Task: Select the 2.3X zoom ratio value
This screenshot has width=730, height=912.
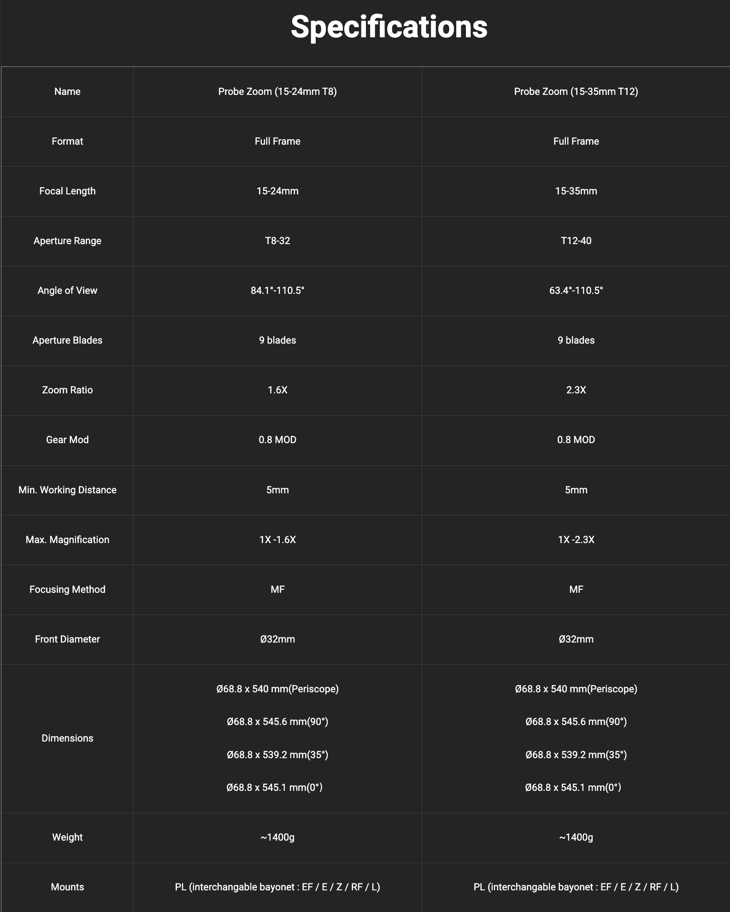Action: click(x=576, y=390)
